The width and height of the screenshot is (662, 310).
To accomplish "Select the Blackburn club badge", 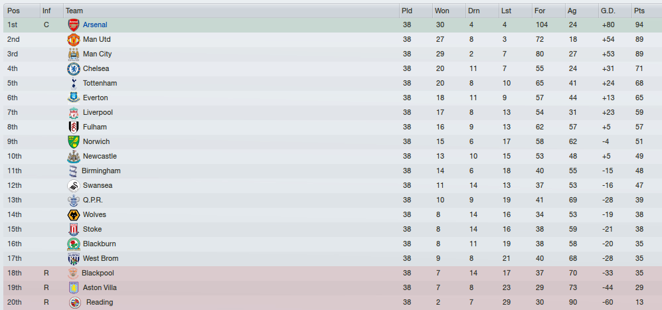I will [x=74, y=244].
